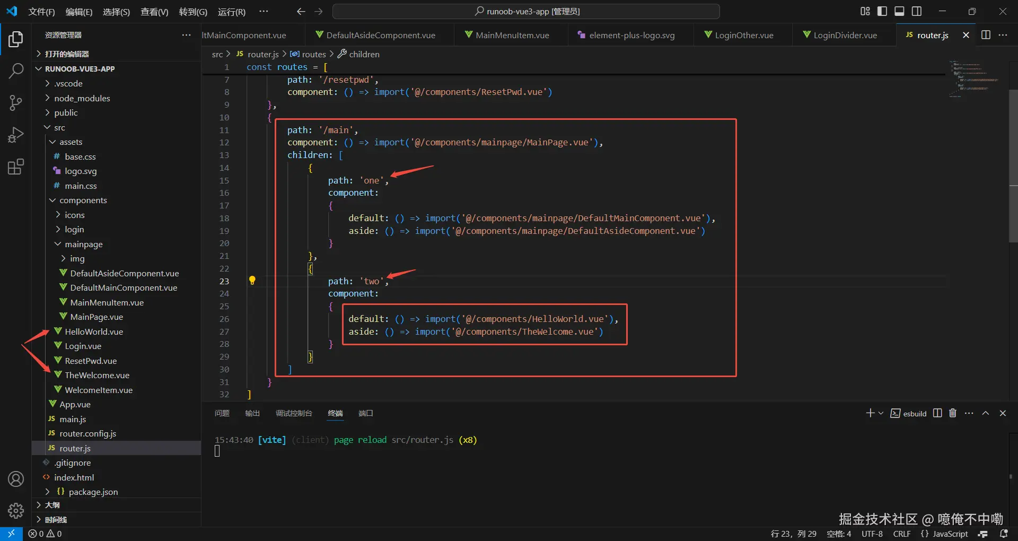Switch to the LoginOther.vue tab

click(743, 35)
